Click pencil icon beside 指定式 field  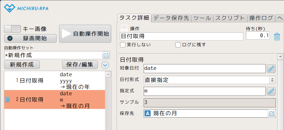pyautogui.click(x=271, y=91)
